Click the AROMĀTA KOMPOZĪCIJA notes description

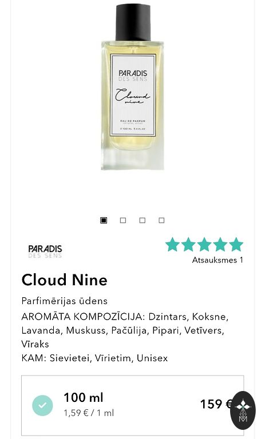point(125,330)
